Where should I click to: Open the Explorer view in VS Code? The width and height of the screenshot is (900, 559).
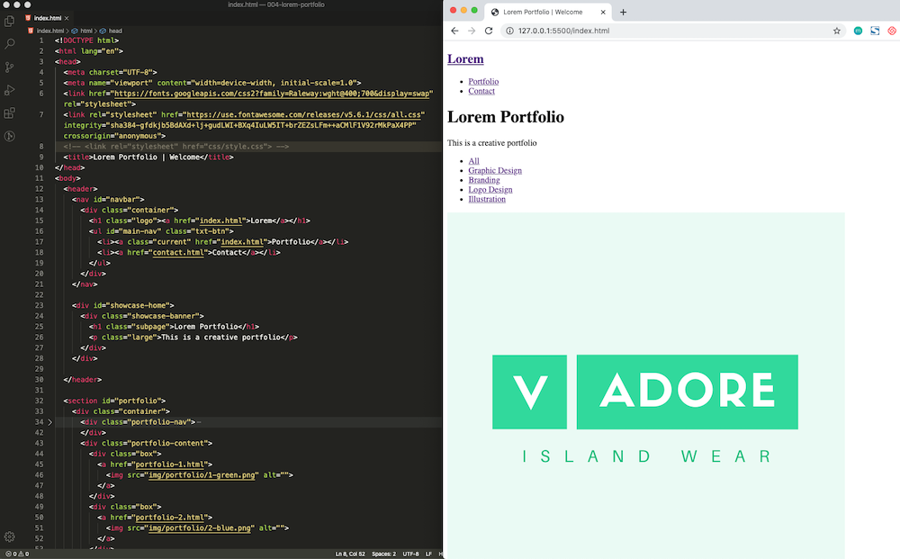point(9,22)
